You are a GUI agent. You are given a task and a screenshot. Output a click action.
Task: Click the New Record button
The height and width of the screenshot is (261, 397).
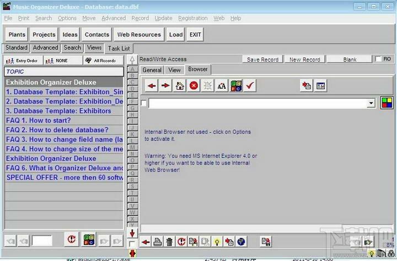tap(304, 59)
